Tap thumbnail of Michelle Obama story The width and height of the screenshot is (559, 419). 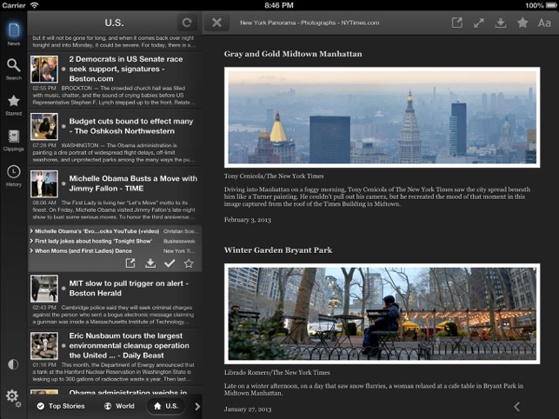[x=44, y=184]
